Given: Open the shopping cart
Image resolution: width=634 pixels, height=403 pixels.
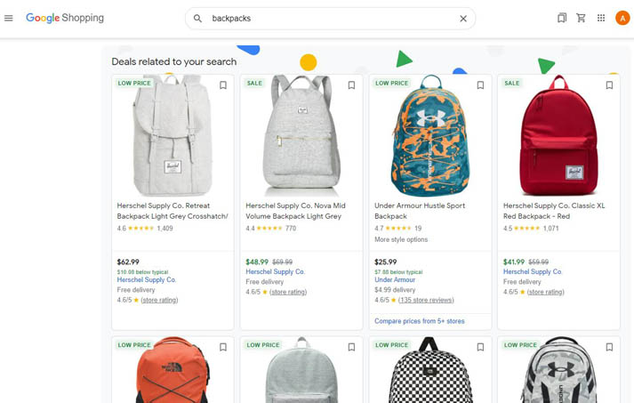Looking at the screenshot, I should tap(581, 18).
